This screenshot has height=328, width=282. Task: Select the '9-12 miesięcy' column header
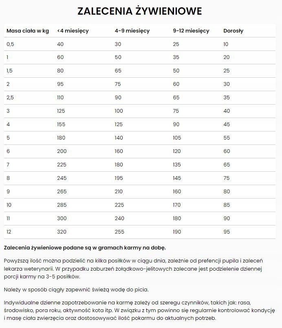coord(191,31)
